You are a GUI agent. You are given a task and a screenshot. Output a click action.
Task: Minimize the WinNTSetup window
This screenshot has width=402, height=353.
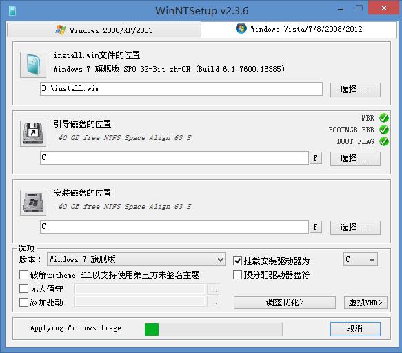coord(341,10)
